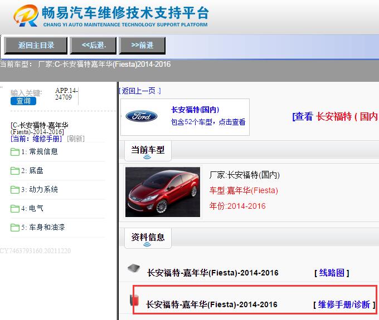379x320 pixels.
Task: Click 包含52个车型，点击查看 link
Action: (208, 122)
